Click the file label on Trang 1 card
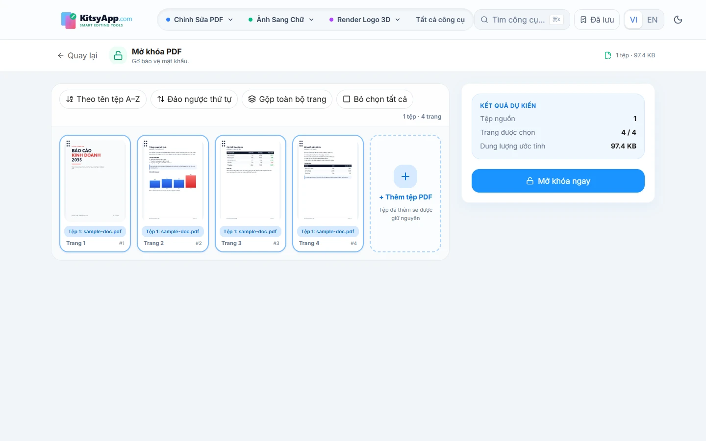706x441 pixels. point(95,231)
